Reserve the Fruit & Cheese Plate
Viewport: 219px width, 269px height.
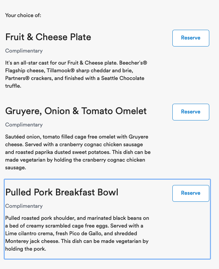(190, 38)
